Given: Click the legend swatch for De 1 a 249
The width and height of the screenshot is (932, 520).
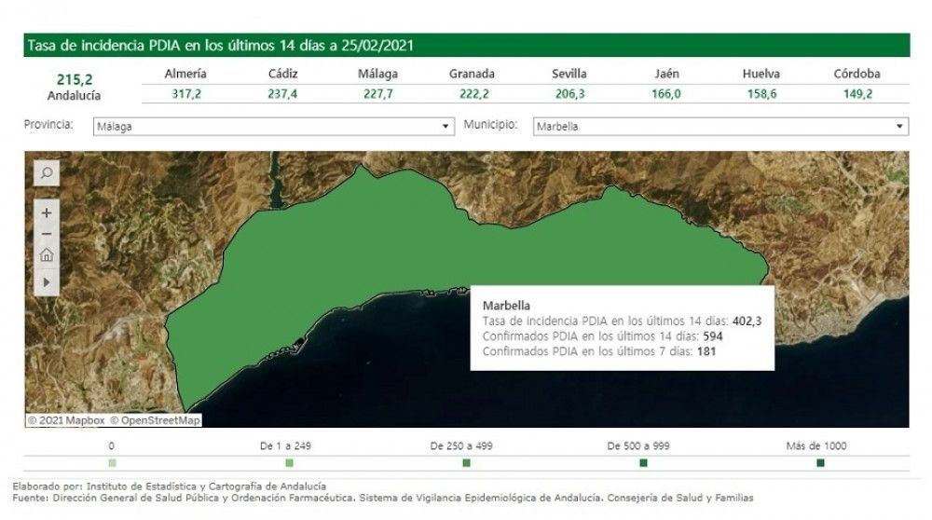Looking at the screenshot, I should point(290,463).
